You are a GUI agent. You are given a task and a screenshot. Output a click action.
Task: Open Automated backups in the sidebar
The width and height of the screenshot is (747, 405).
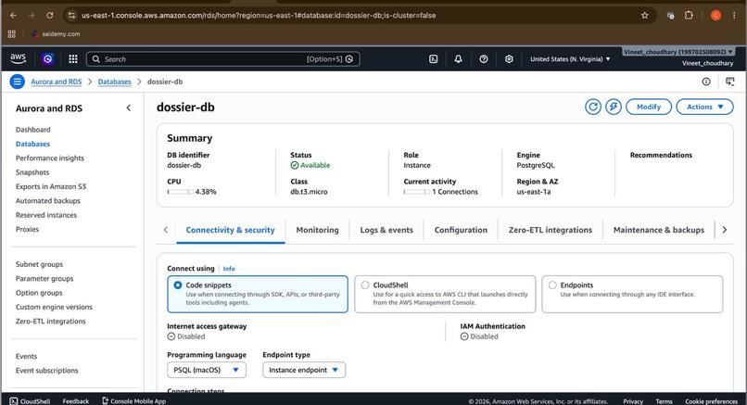(x=47, y=201)
